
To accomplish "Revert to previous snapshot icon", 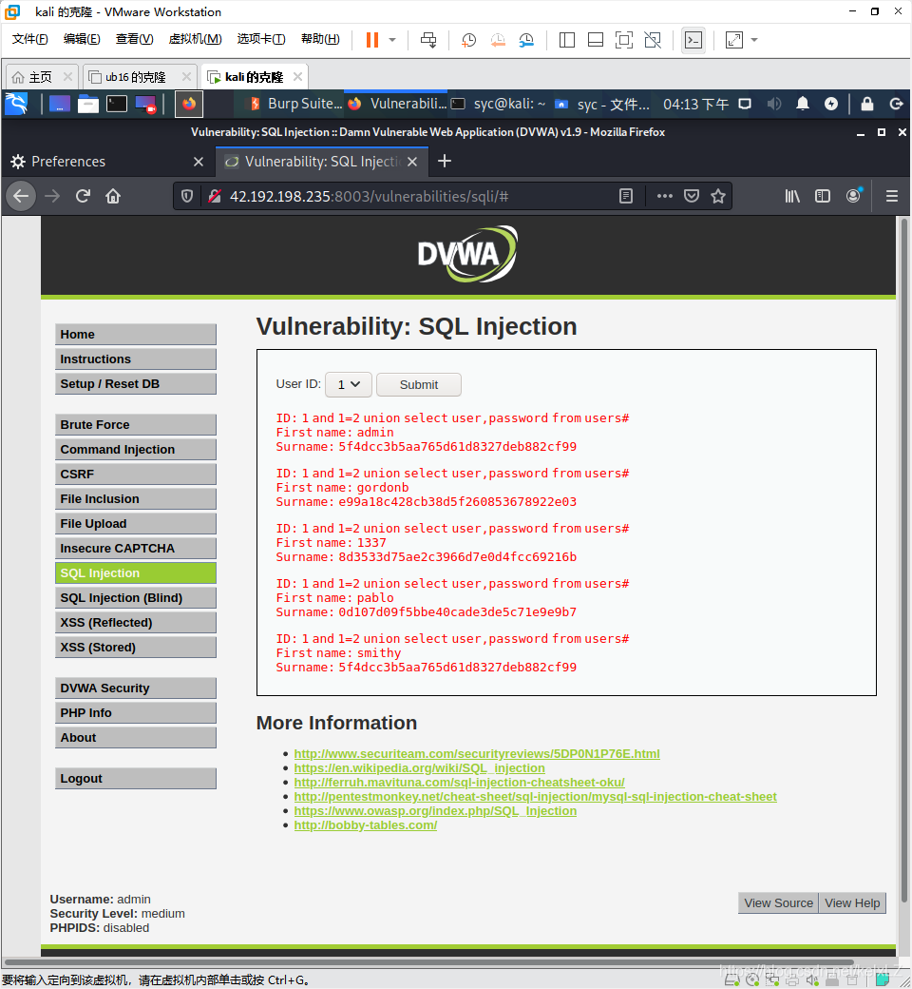I will click(x=497, y=40).
